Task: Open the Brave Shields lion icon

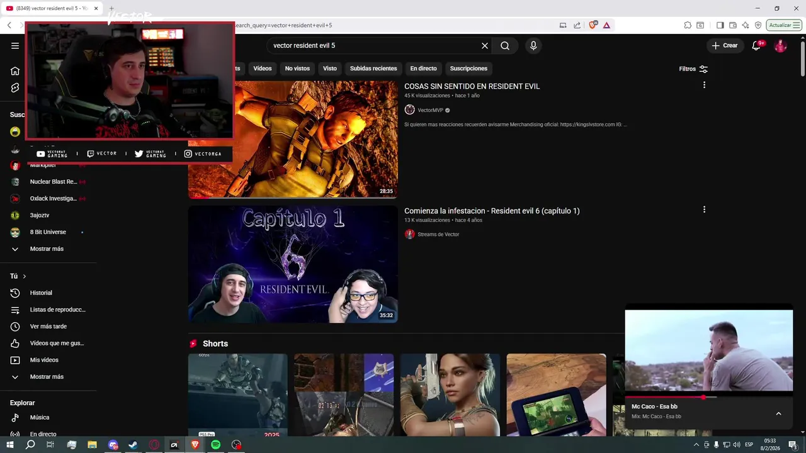Action: [593, 25]
